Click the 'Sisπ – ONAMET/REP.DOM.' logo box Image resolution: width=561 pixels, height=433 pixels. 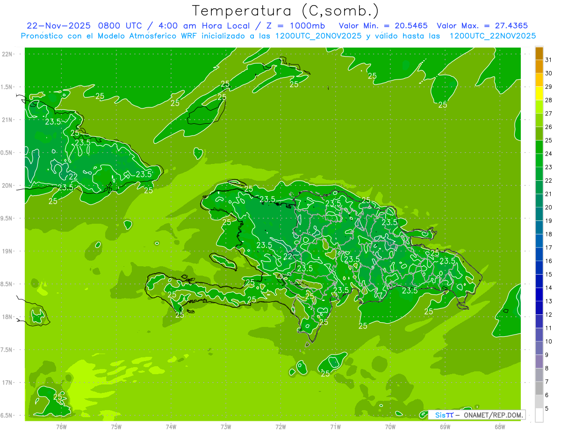point(476,415)
